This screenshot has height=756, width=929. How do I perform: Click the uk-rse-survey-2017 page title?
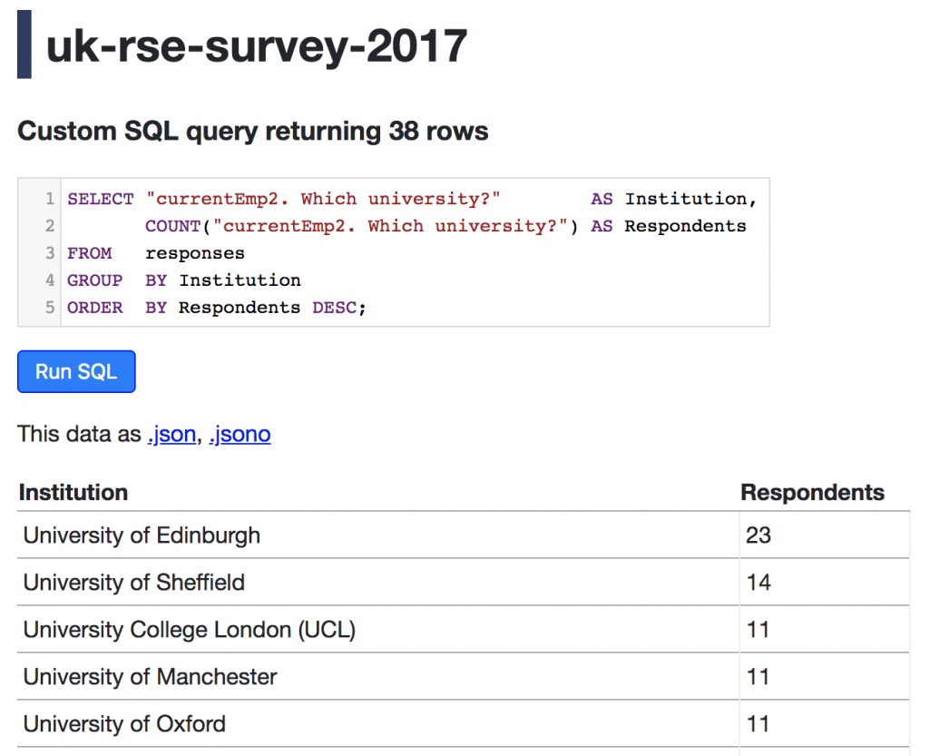(257, 44)
